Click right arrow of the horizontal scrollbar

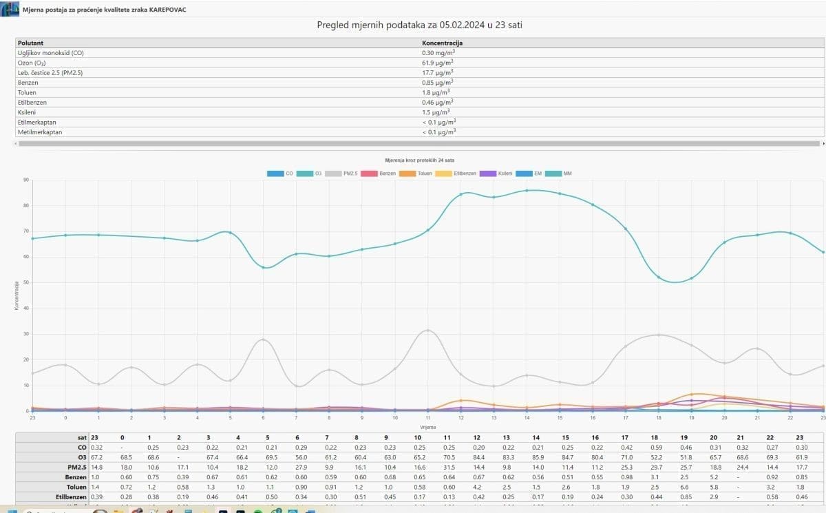823,144
